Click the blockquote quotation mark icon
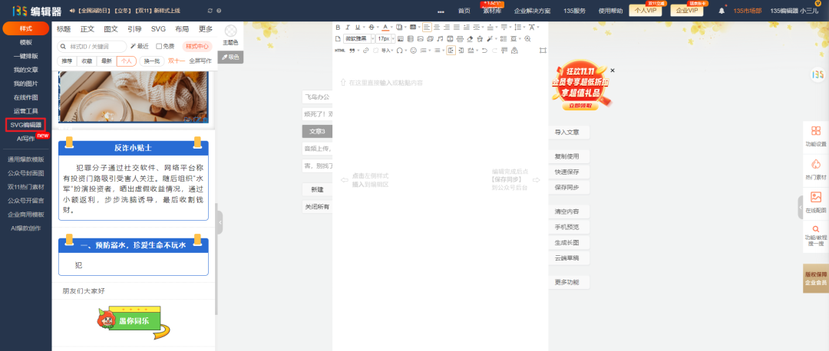Image resolution: width=829 pixels, height=351 pixels. pos(352,50)
